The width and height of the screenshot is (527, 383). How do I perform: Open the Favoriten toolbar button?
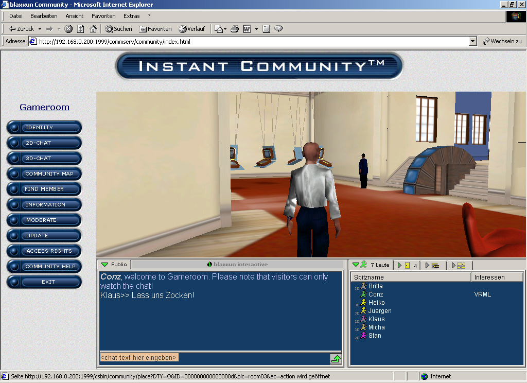tap(155, 29)
